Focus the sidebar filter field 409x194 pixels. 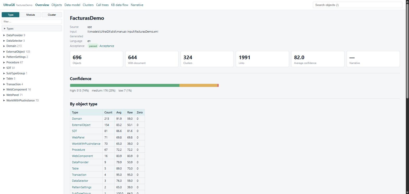[32, 21]
